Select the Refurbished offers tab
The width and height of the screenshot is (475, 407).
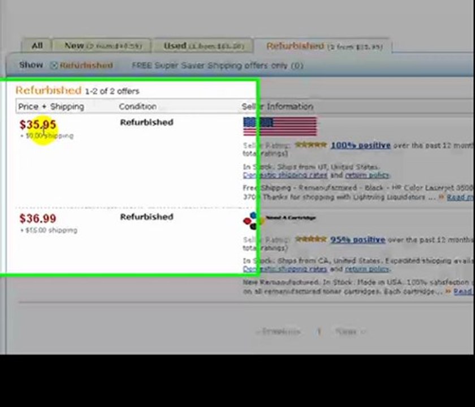324,46
